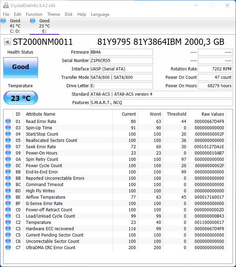Click the Rotation Rate value 7202 RPM

pos(215,69)
